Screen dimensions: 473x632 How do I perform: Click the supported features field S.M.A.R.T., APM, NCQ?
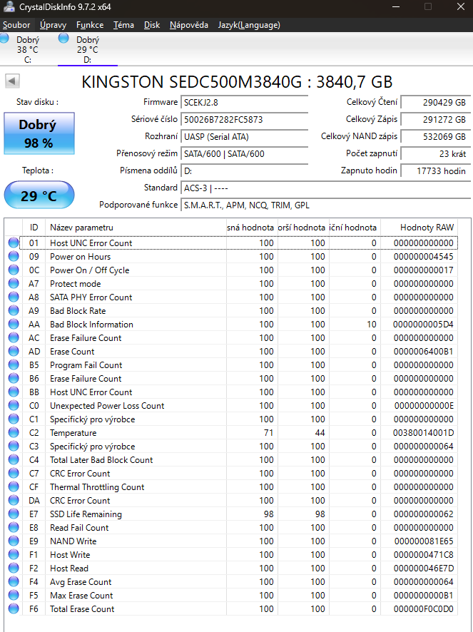326,205
